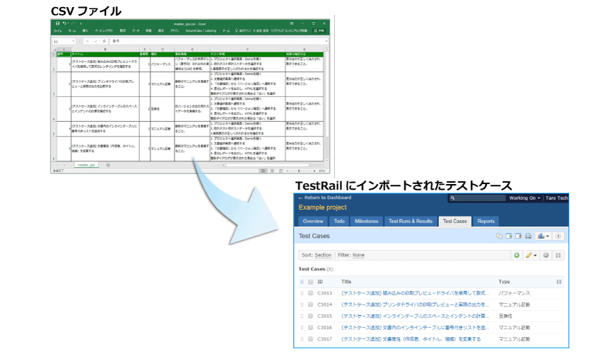Click the Excel share button icon
Image resolution: width=616 pixels, height=354 pixels.
[x=319, y=30]
